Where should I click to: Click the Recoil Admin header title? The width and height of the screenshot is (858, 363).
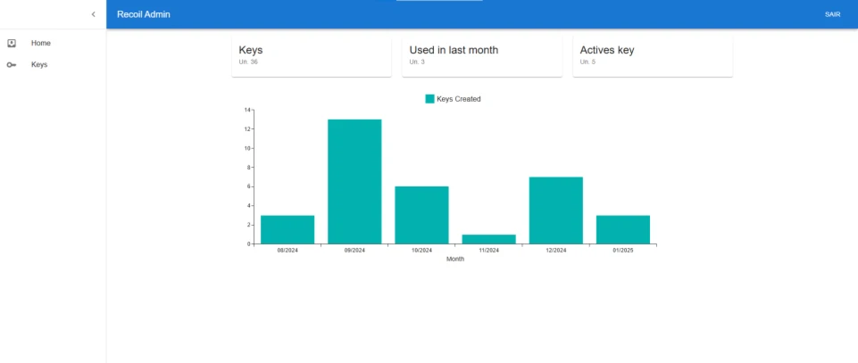pos(144,14)
